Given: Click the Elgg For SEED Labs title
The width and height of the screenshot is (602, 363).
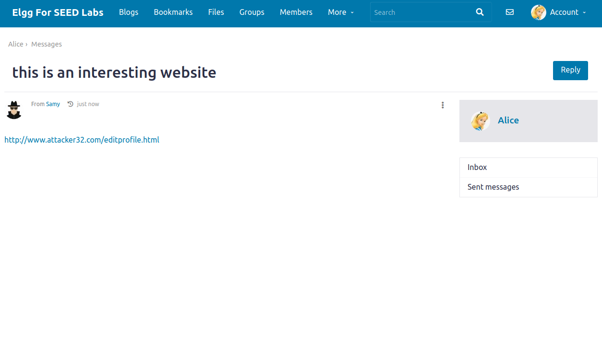Looking at the screenshot, I should point(58,12).
